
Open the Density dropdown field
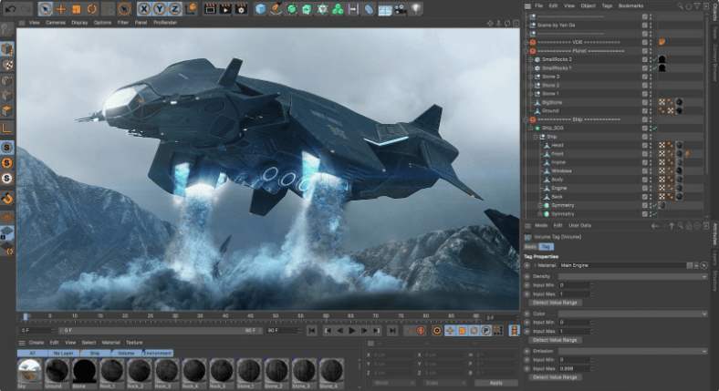(633, 276)
